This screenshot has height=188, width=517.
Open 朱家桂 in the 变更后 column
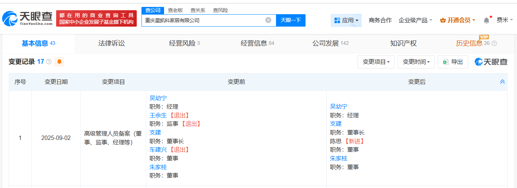(339, 158)
